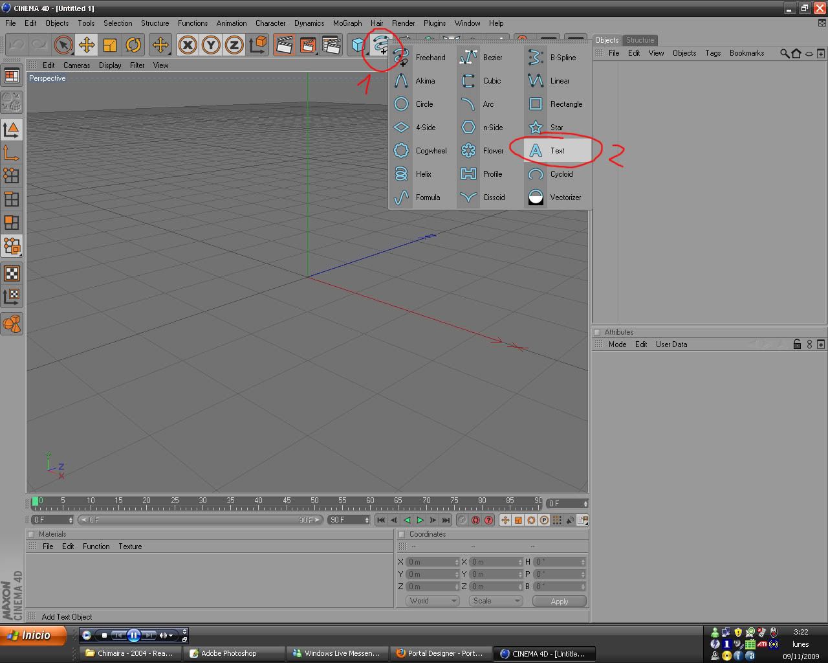The image size is (828, 663).
Task: Toggle the X axis lock
Action: coord(188,45)
